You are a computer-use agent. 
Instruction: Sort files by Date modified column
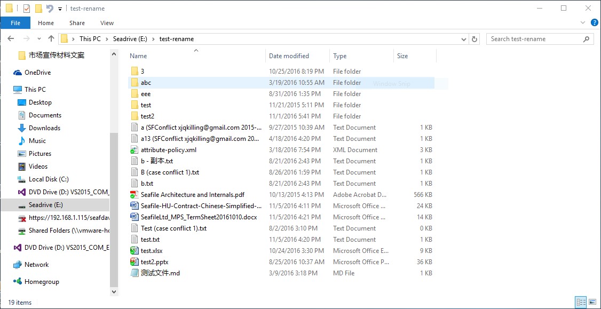pos(289,56)
